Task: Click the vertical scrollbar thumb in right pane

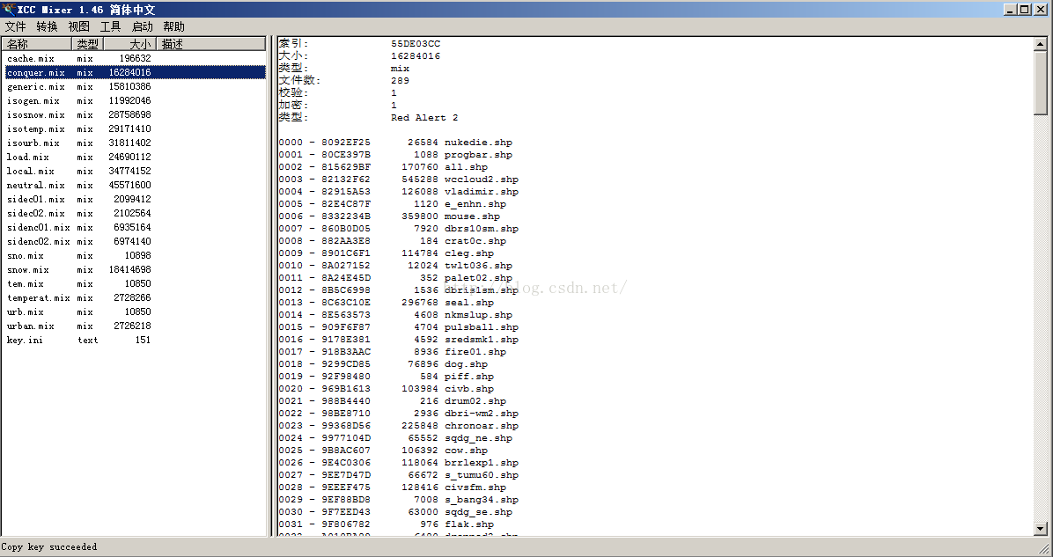Action: coord(1041,84)
